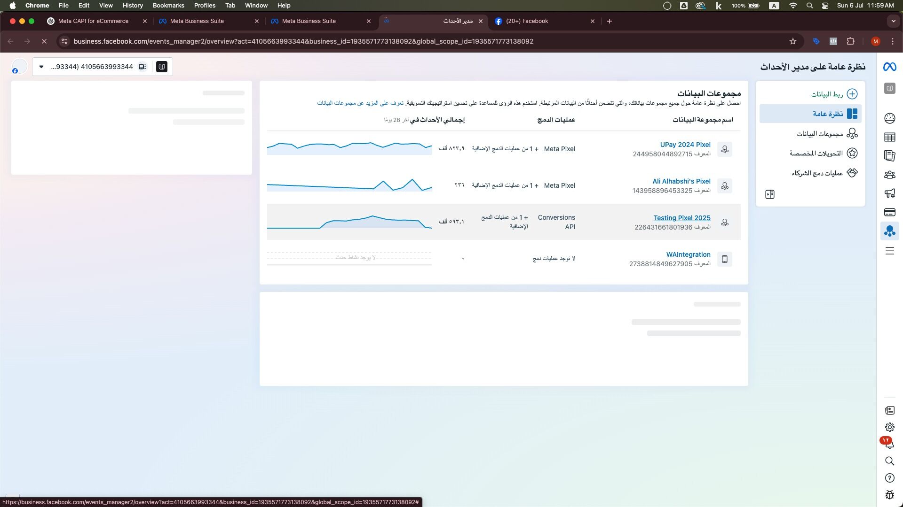The image size is (903, 507).
Task: Open all tools hamburger menu
Action: coord(889,251)
